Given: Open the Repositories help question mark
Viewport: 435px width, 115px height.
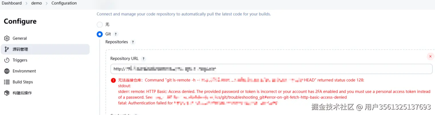Looking at the screenshot, I should tap(133, 42).
